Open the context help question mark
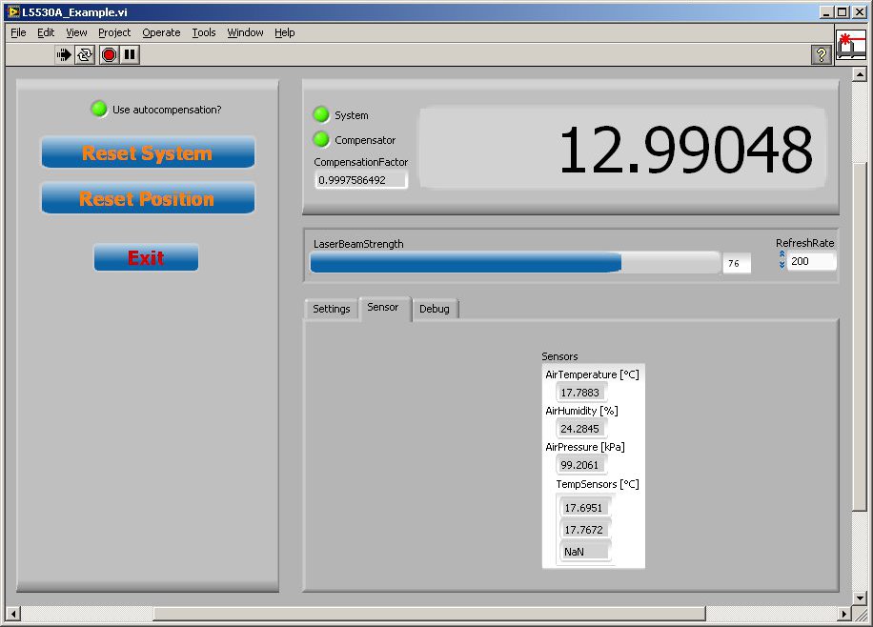Viewport: 873px width, 627px height. pos(822,55)
